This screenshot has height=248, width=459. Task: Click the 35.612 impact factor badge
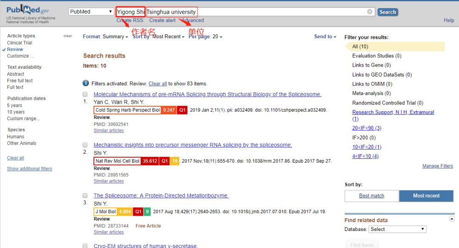click(x=150, y=161)
